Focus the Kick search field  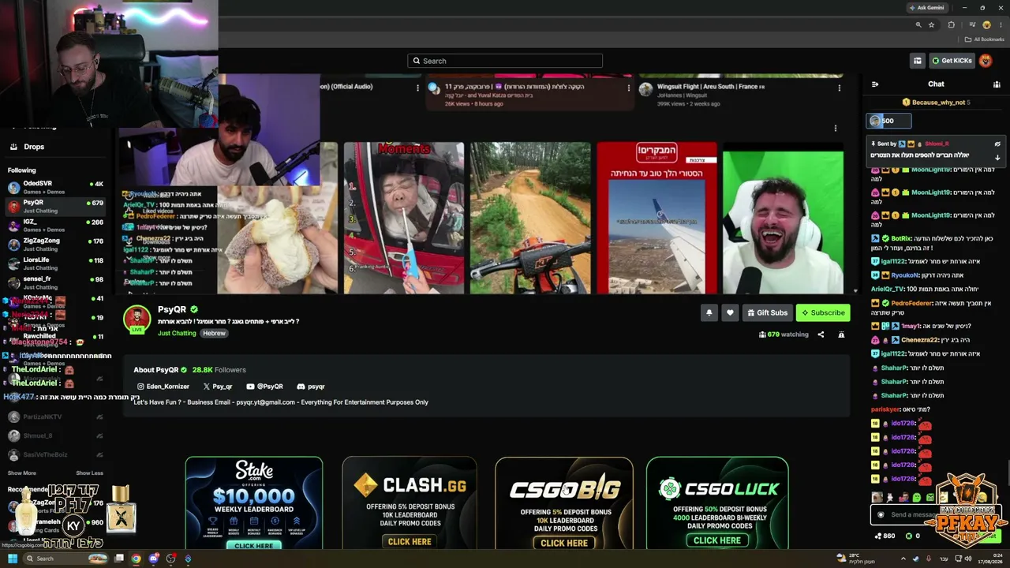point(505,61)
